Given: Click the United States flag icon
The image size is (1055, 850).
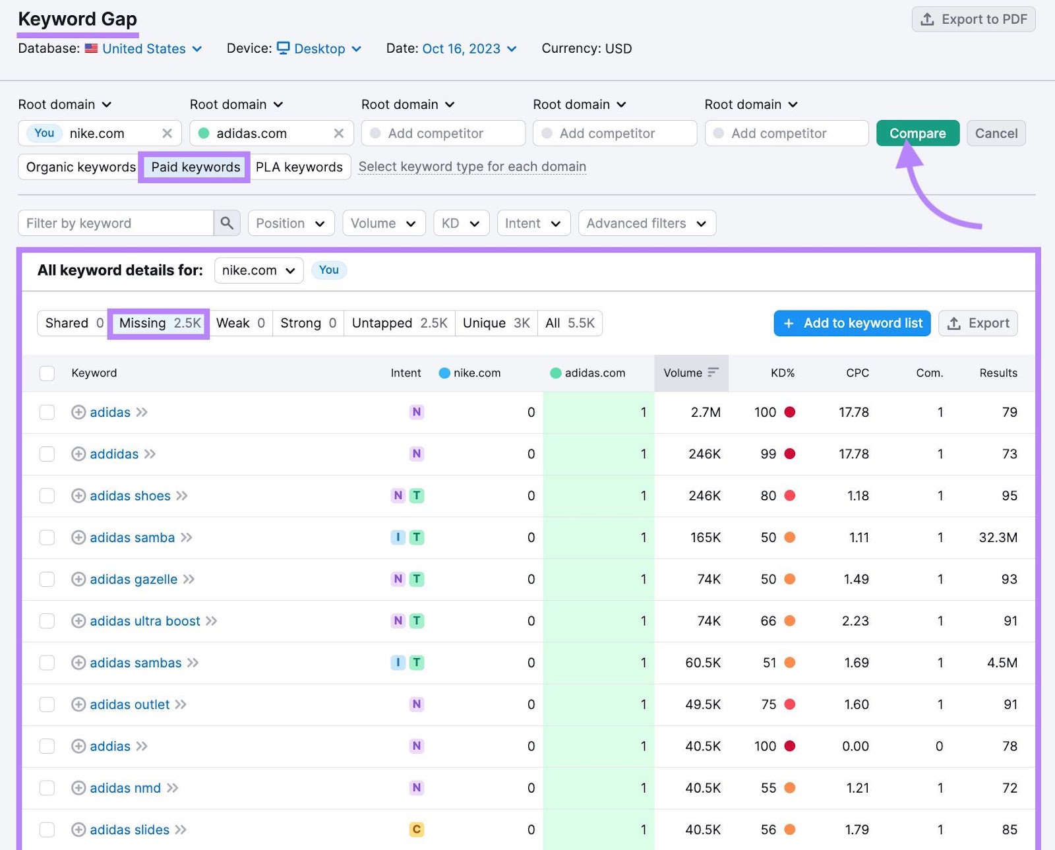Looking at the screenshot, I should click(92, 48).
